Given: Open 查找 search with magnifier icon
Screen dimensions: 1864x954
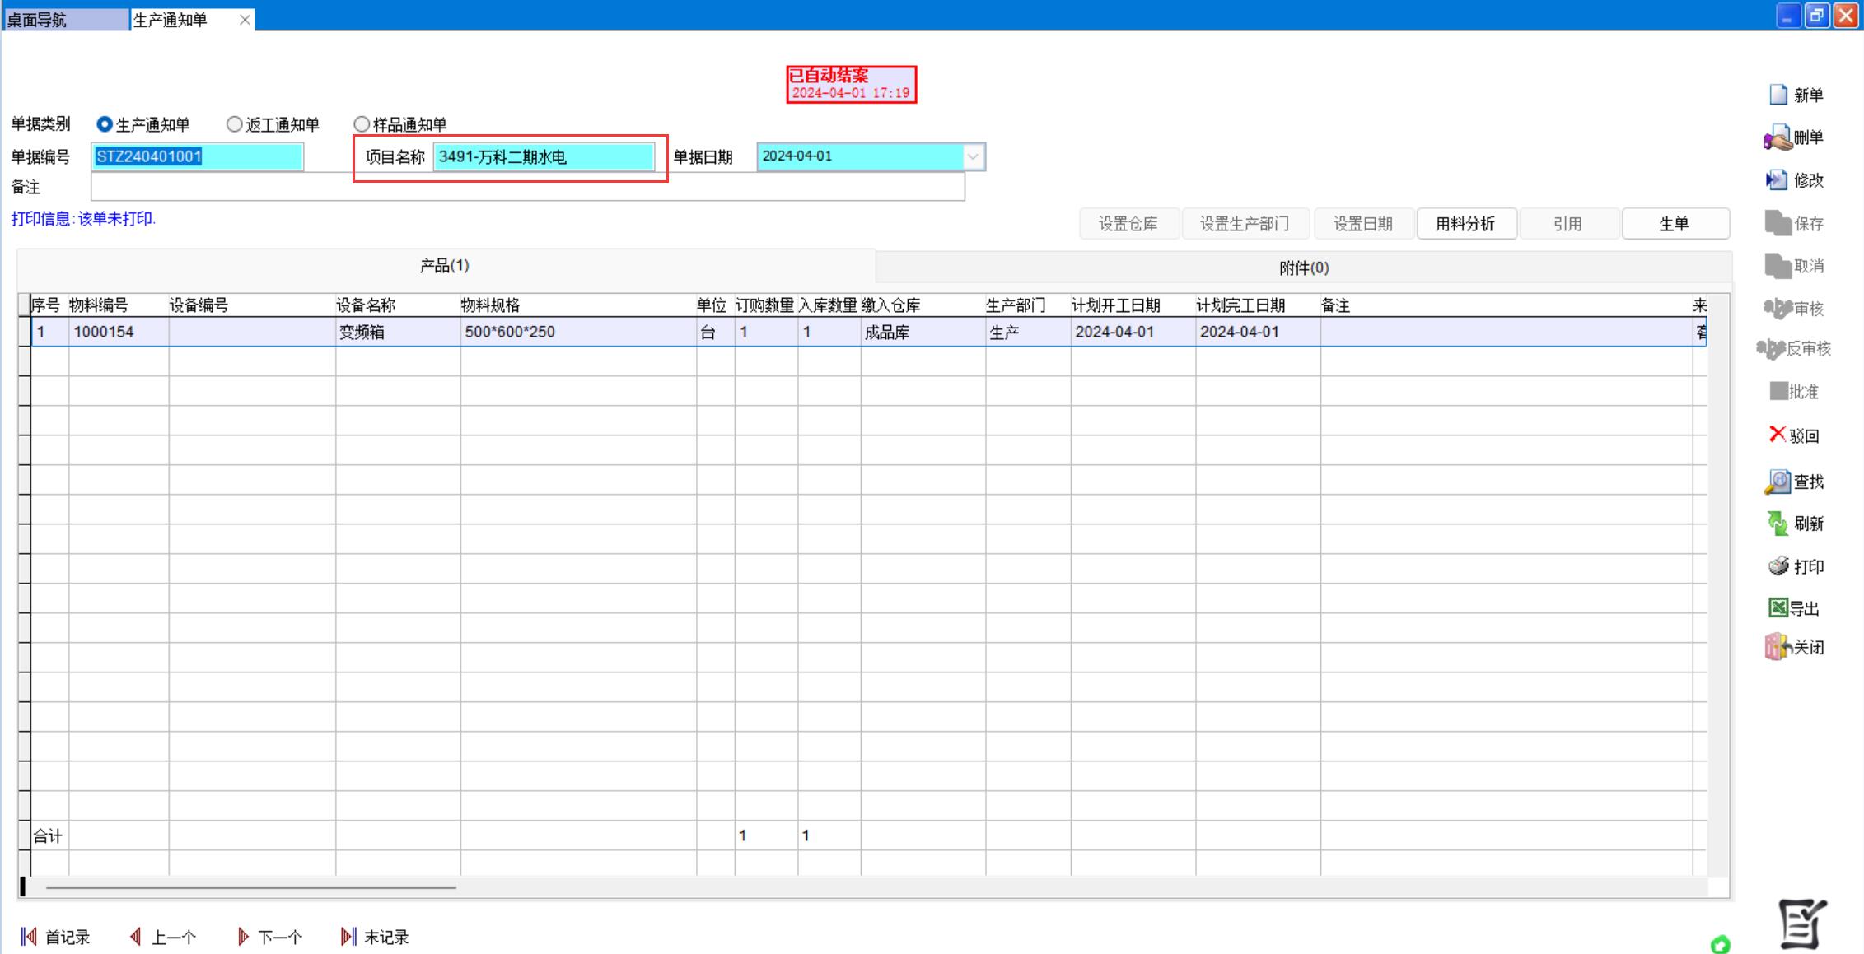Looking at the screenshot, I should 1778,482.
